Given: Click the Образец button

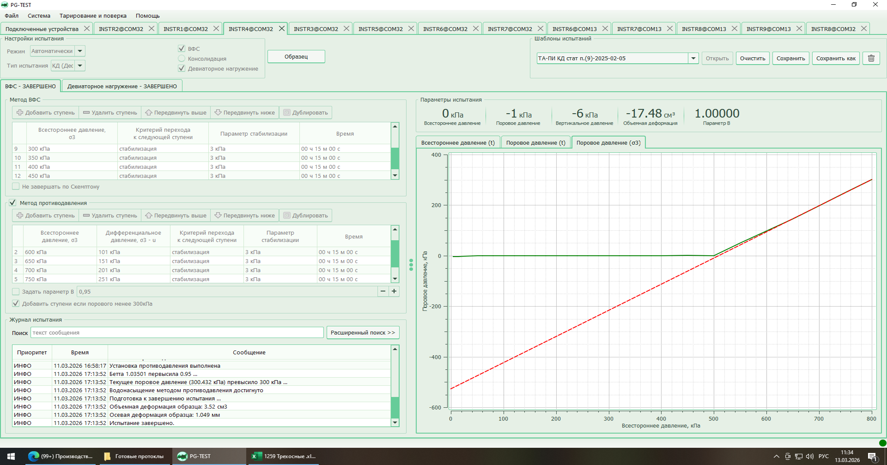Looking at the screenshot, I should [x=296, y=56].
